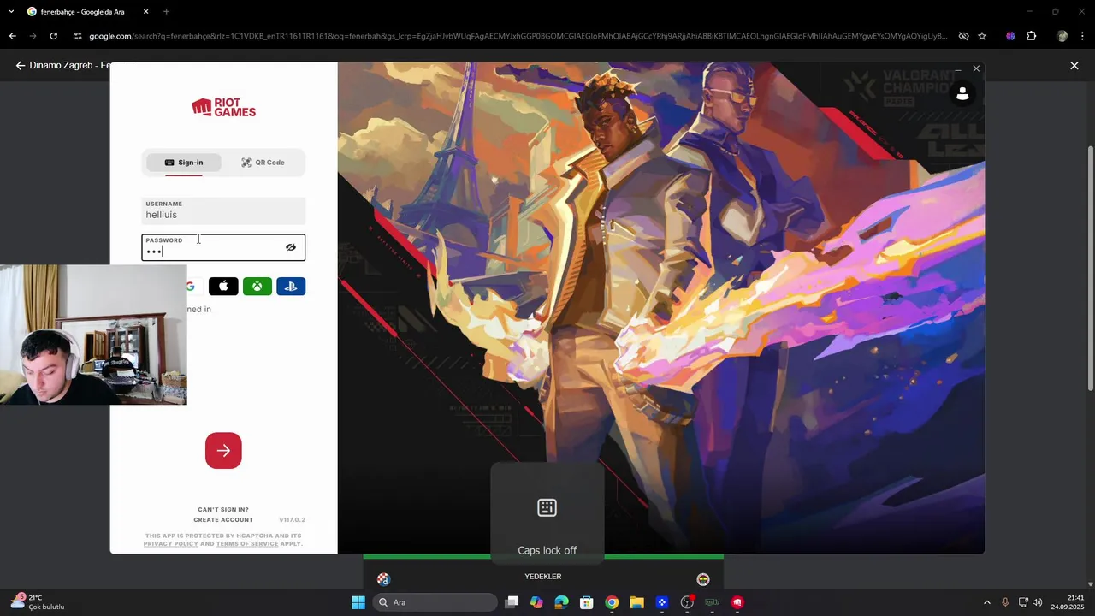The width and height of the screenshot is (1095, 616).
Task: Expand the system tray hidden icons chevron
Action: (x=986, y=602)
